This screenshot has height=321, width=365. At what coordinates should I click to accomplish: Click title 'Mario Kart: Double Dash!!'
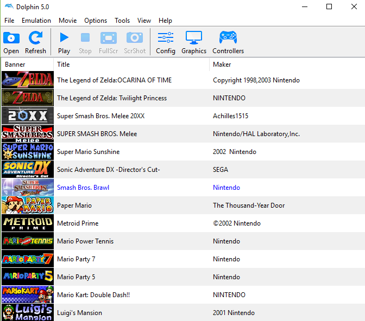93,295
